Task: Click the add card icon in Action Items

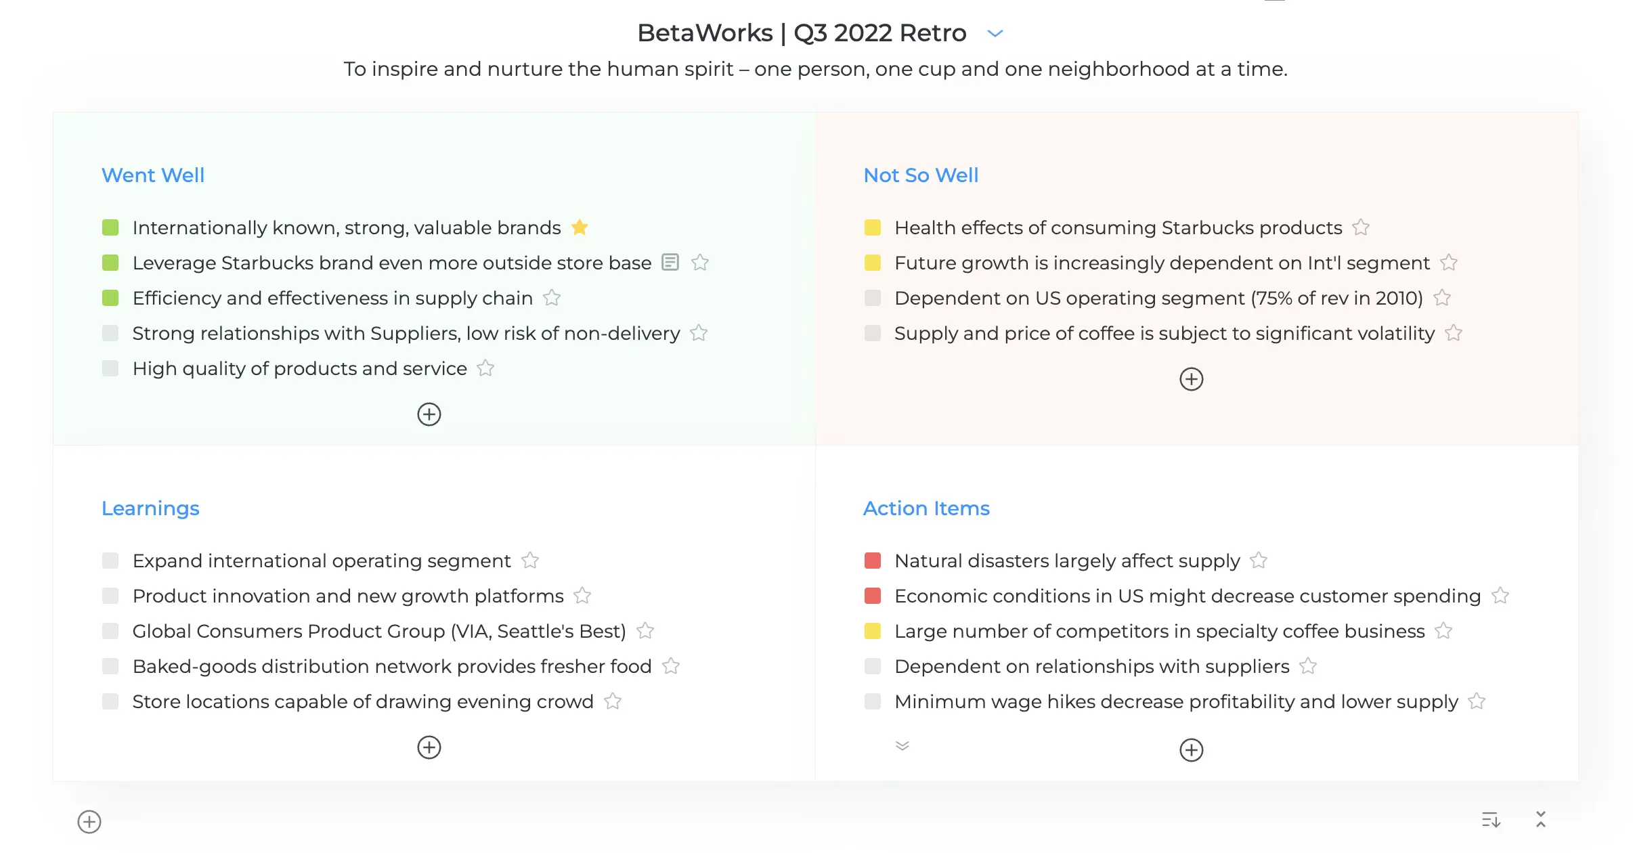Action: coord(1192,749)
